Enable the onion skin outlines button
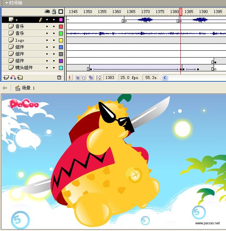 point(84,77)
